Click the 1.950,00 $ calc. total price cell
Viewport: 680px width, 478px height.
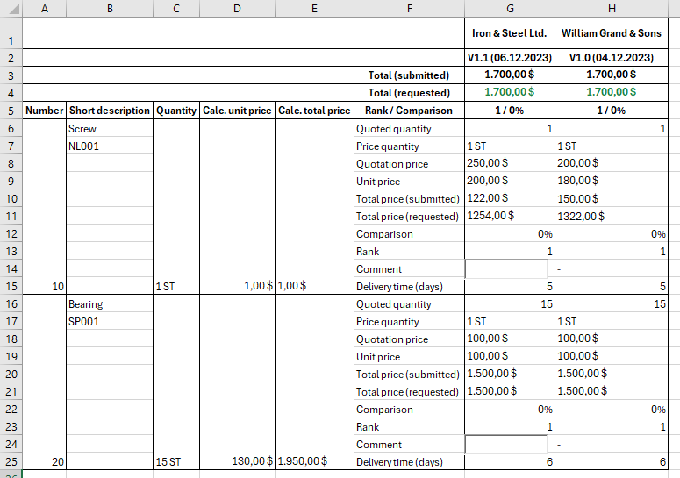pos(314,461)
